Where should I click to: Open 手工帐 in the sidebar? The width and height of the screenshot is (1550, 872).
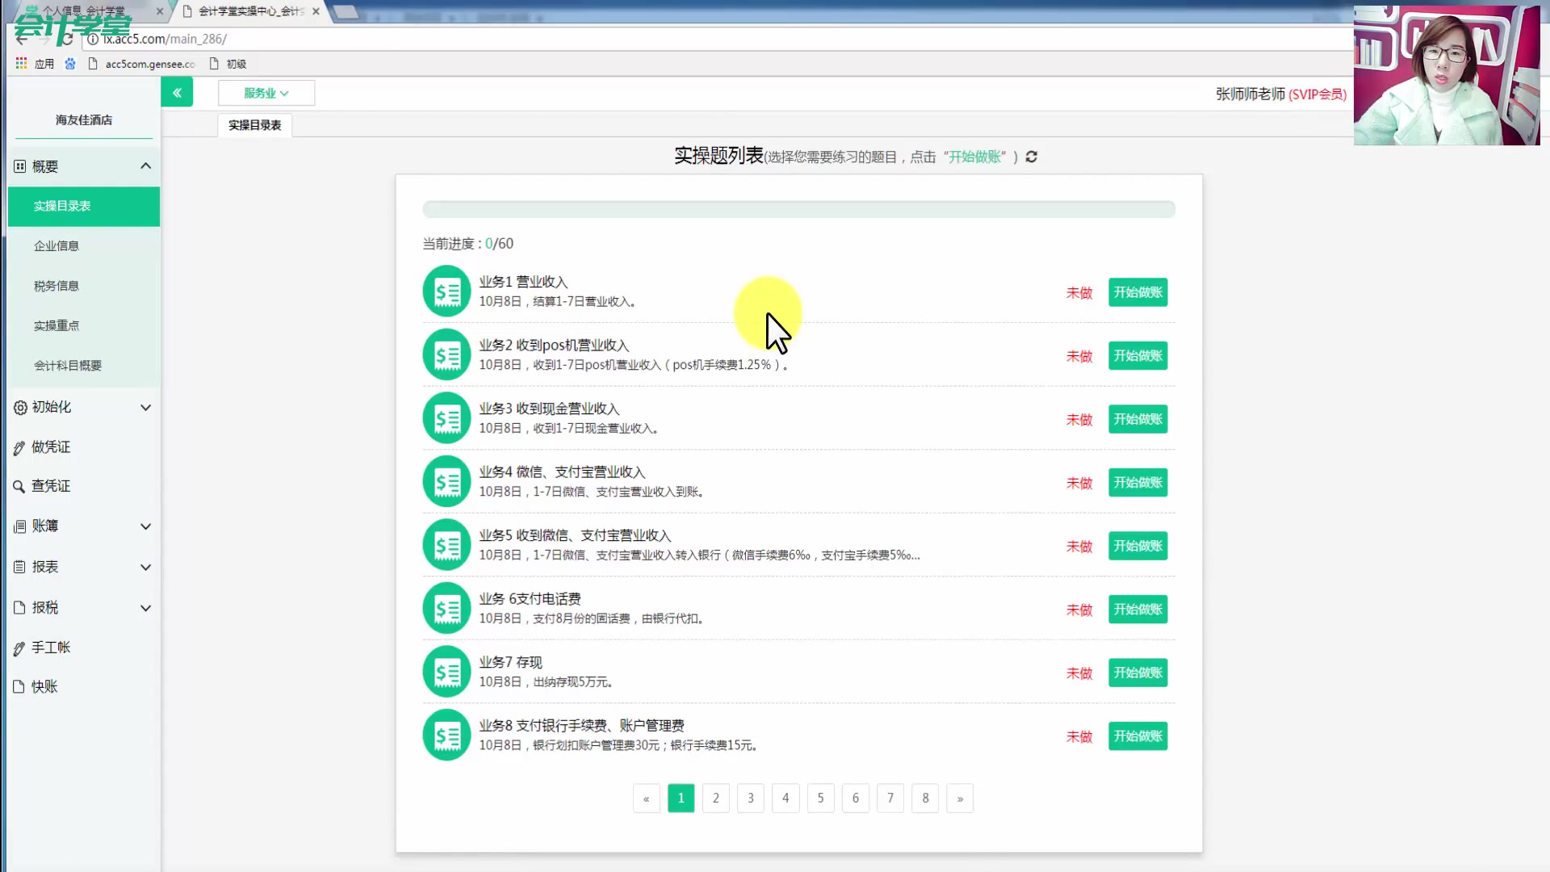click(x=51, y=648)
